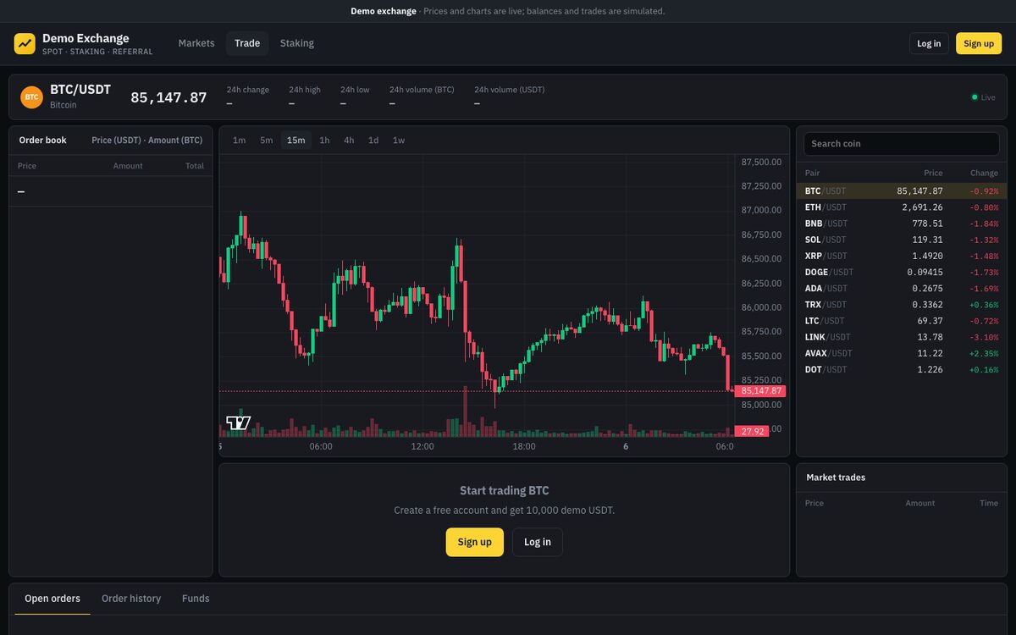Switch to the Funds tab
Viewport: 1016px width, 635px height.
pyautogui.click(x=196, y=599)
